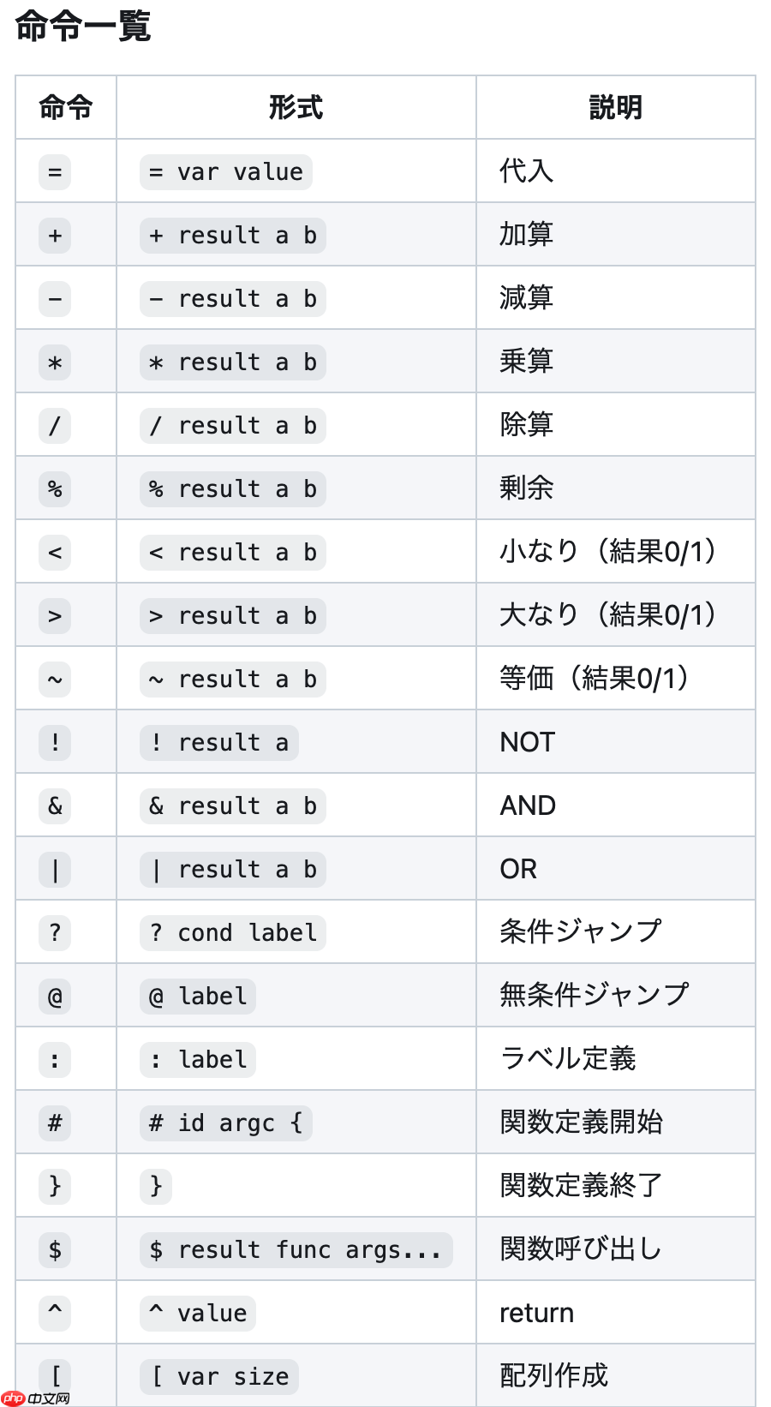Click the '$ result func args...' code

pos(296,1250)
